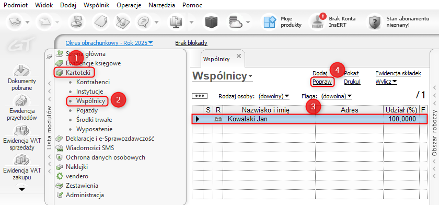Click the Zestawienia module icon

[x=59, y=186]
